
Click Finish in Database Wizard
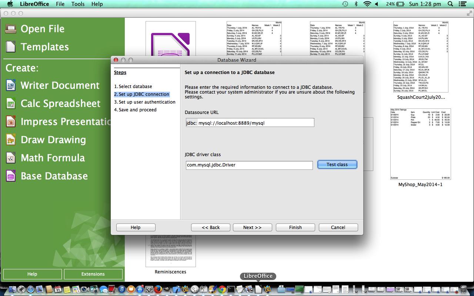click(295, 228)
